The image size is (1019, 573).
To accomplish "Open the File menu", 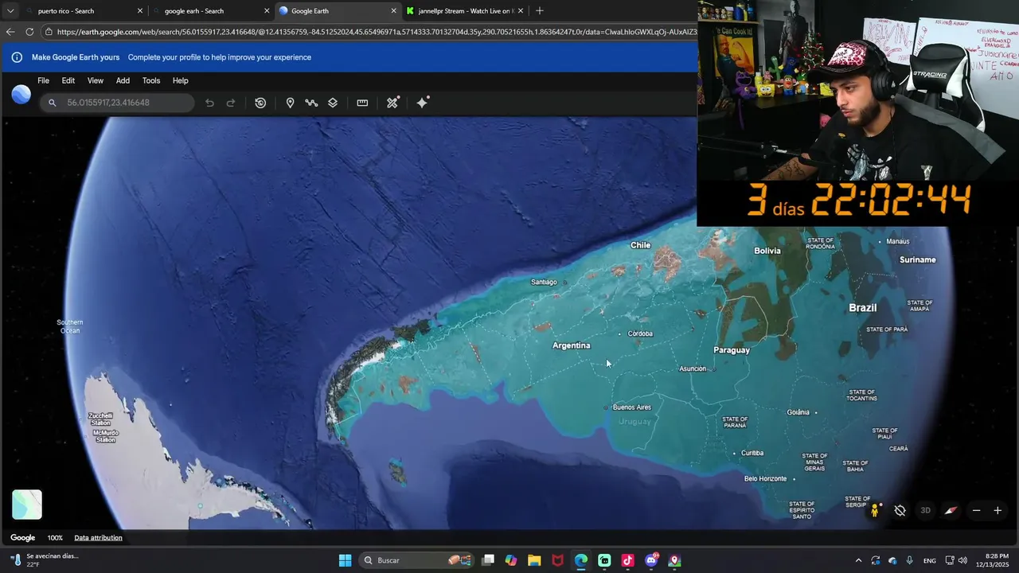I will point(43,80).
